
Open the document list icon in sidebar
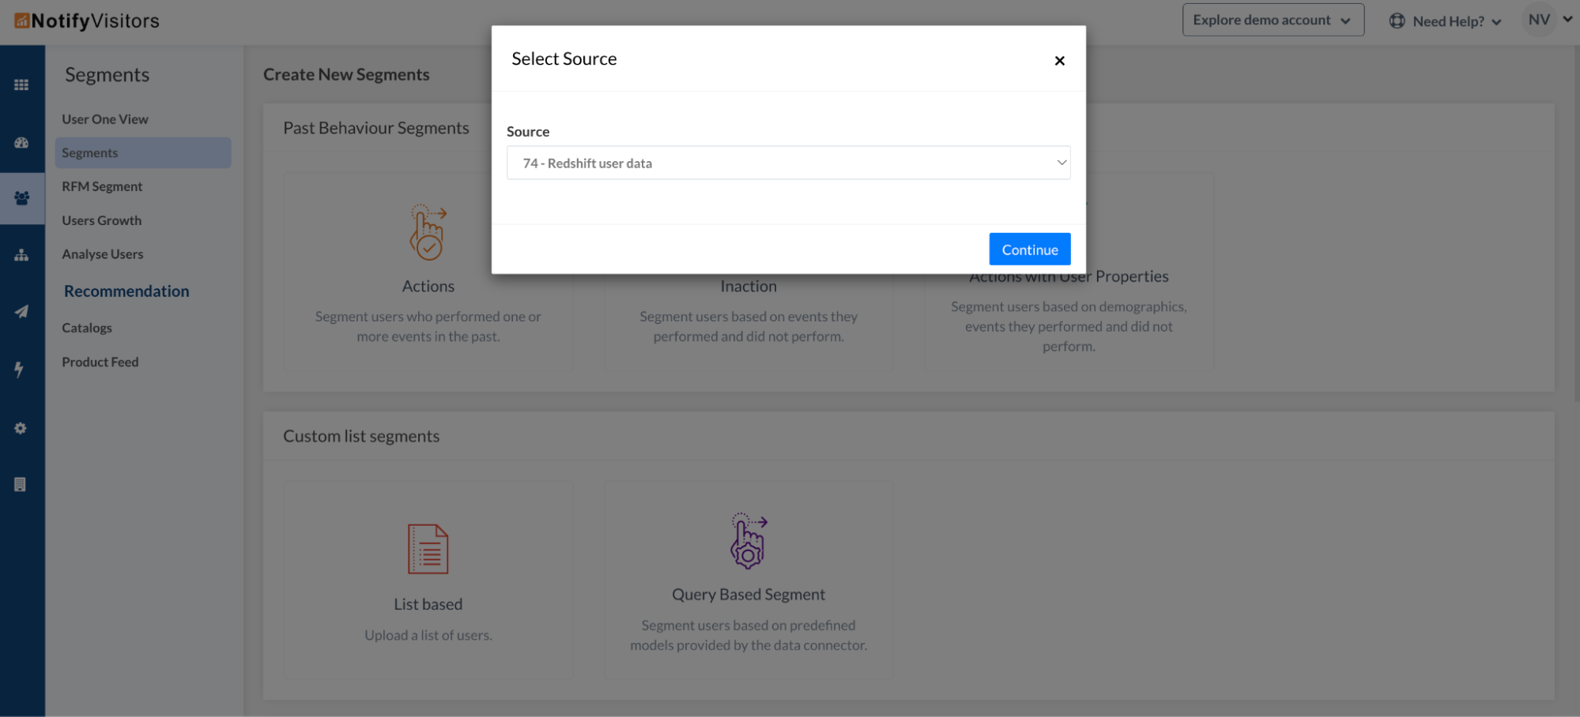21,485
